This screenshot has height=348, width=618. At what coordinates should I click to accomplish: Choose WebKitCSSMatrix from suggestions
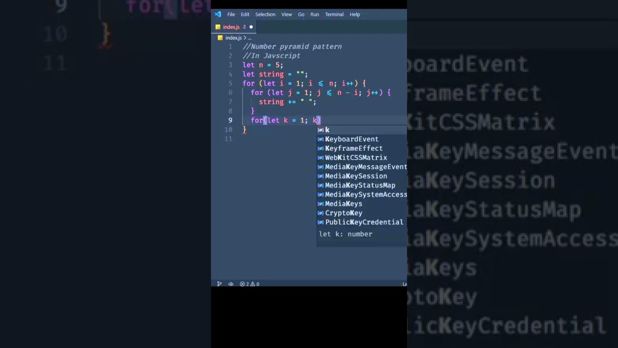(x=362, y=158)
